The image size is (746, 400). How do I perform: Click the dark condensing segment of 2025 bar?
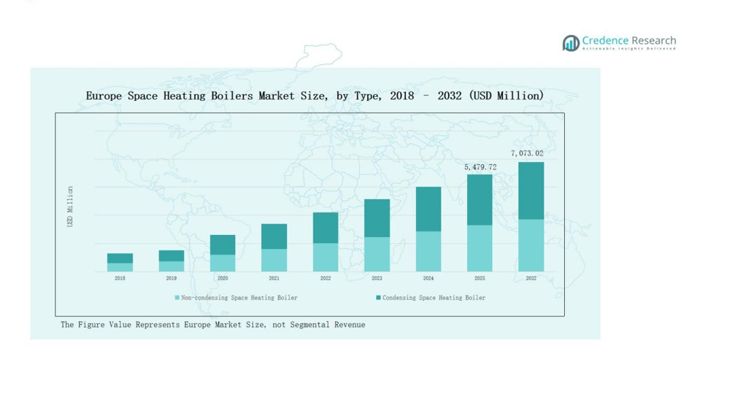coord(480,199)
